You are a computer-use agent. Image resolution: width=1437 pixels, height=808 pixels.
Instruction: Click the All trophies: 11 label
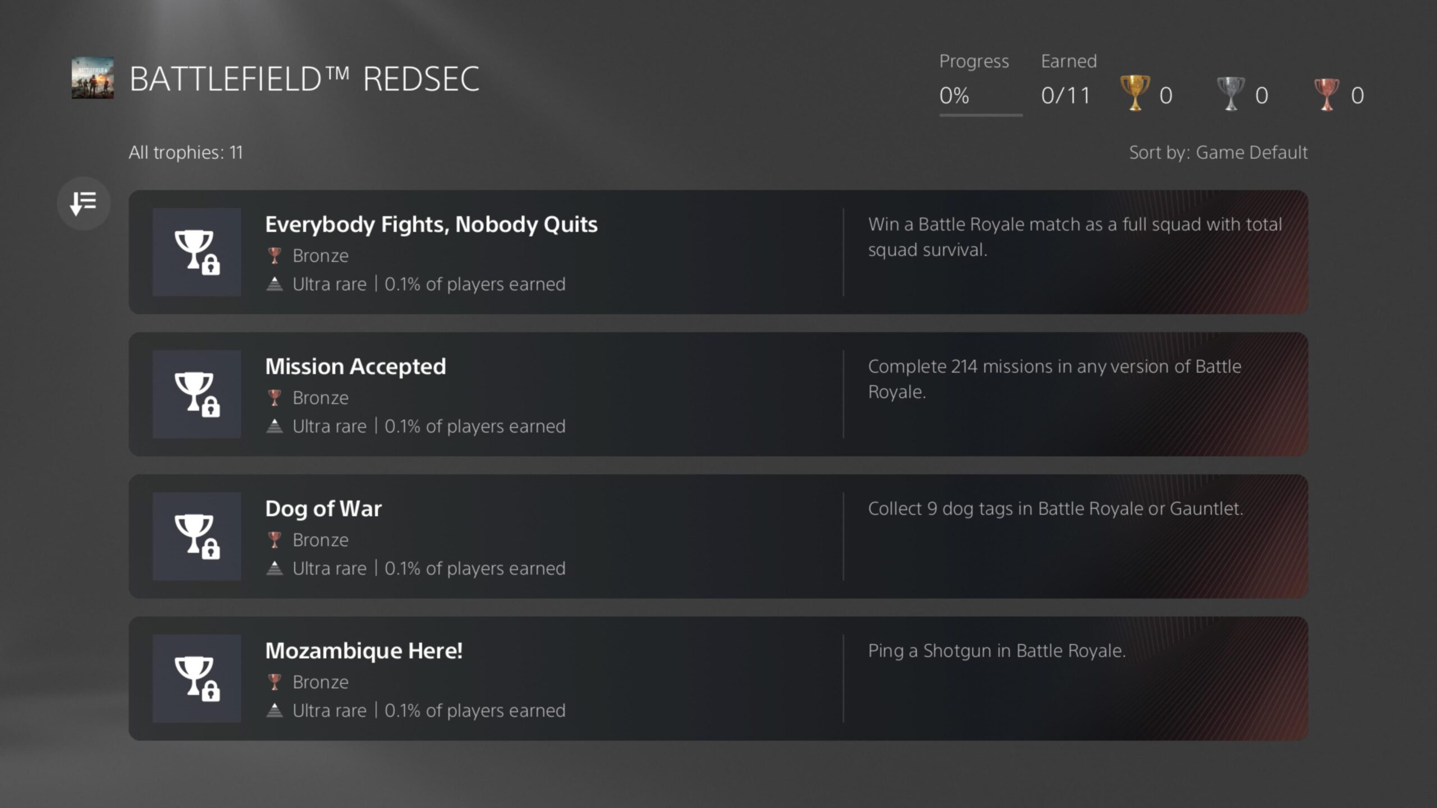(186, 152)
